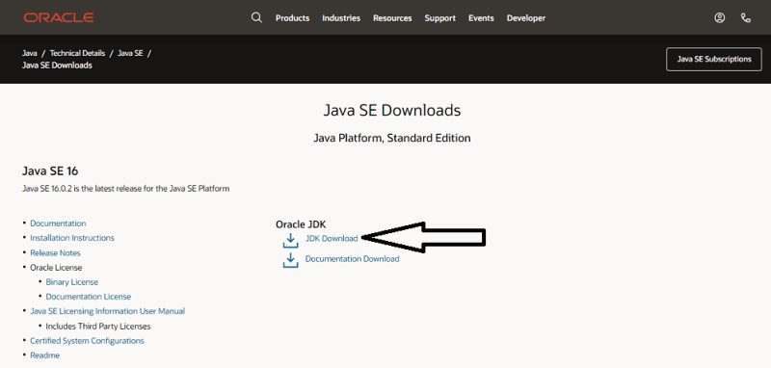Open the Resources menu
The height and width of the screenshot is (368, 771).
pyautogui.click(x=392, y=18)
